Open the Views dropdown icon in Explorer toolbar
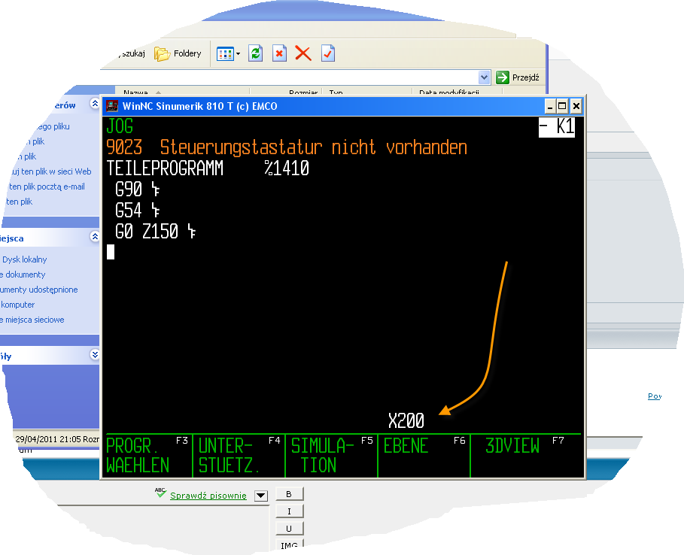 pyautogui.click(x=229, y=54)
